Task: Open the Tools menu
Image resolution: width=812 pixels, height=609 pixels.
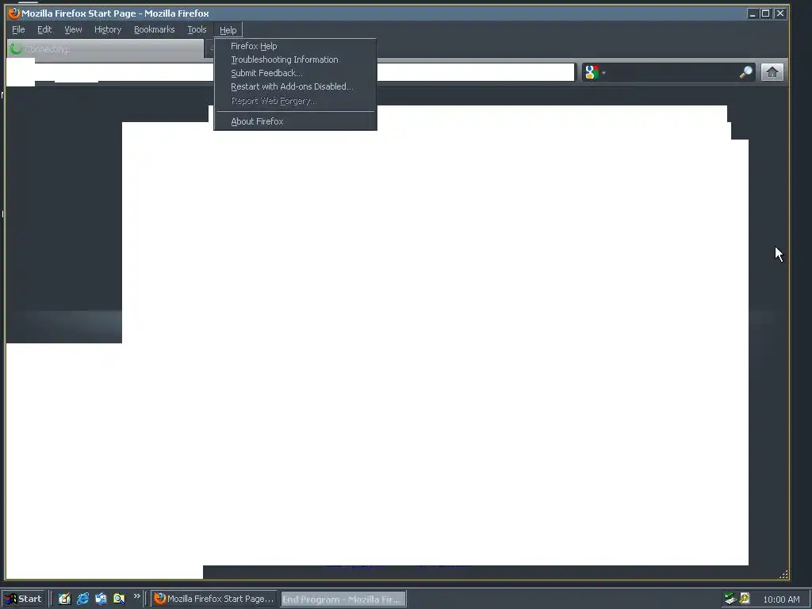Action: (197, 29)
